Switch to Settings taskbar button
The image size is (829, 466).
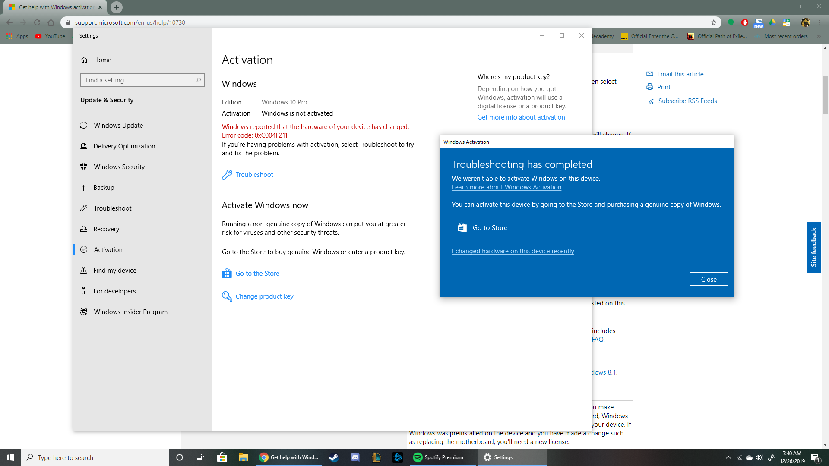[512, 457]
